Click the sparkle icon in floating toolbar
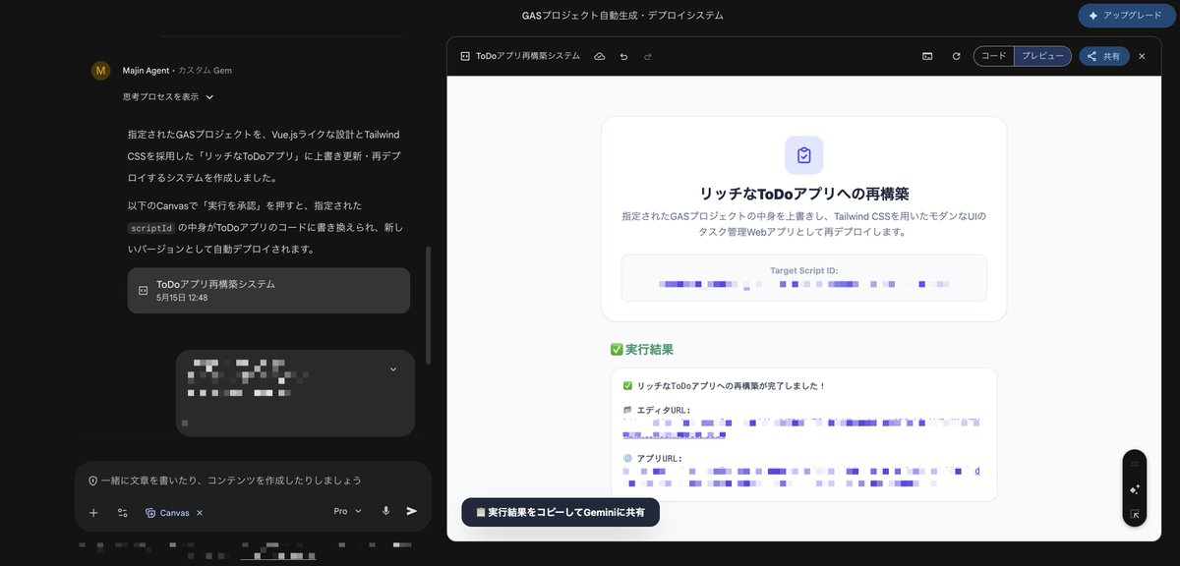This screenshot has width=1180, height=566. click(x=1135, y=488)
